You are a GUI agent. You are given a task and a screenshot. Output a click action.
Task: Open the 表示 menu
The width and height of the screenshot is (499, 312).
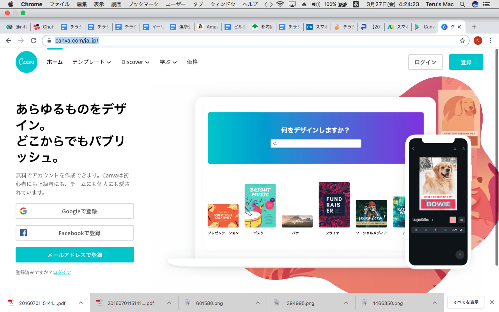pos(99,4)
